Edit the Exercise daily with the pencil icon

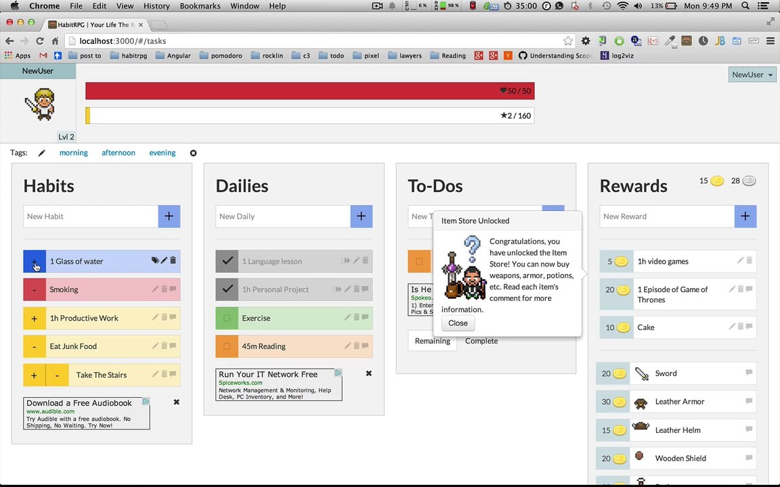(348, 317)
